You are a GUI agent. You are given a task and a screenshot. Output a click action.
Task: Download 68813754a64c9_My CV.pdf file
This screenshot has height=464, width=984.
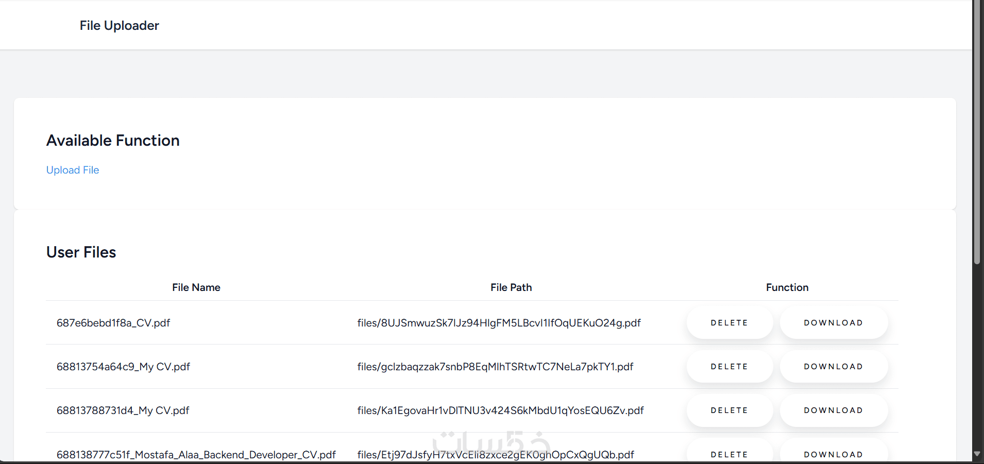[833, 367]
